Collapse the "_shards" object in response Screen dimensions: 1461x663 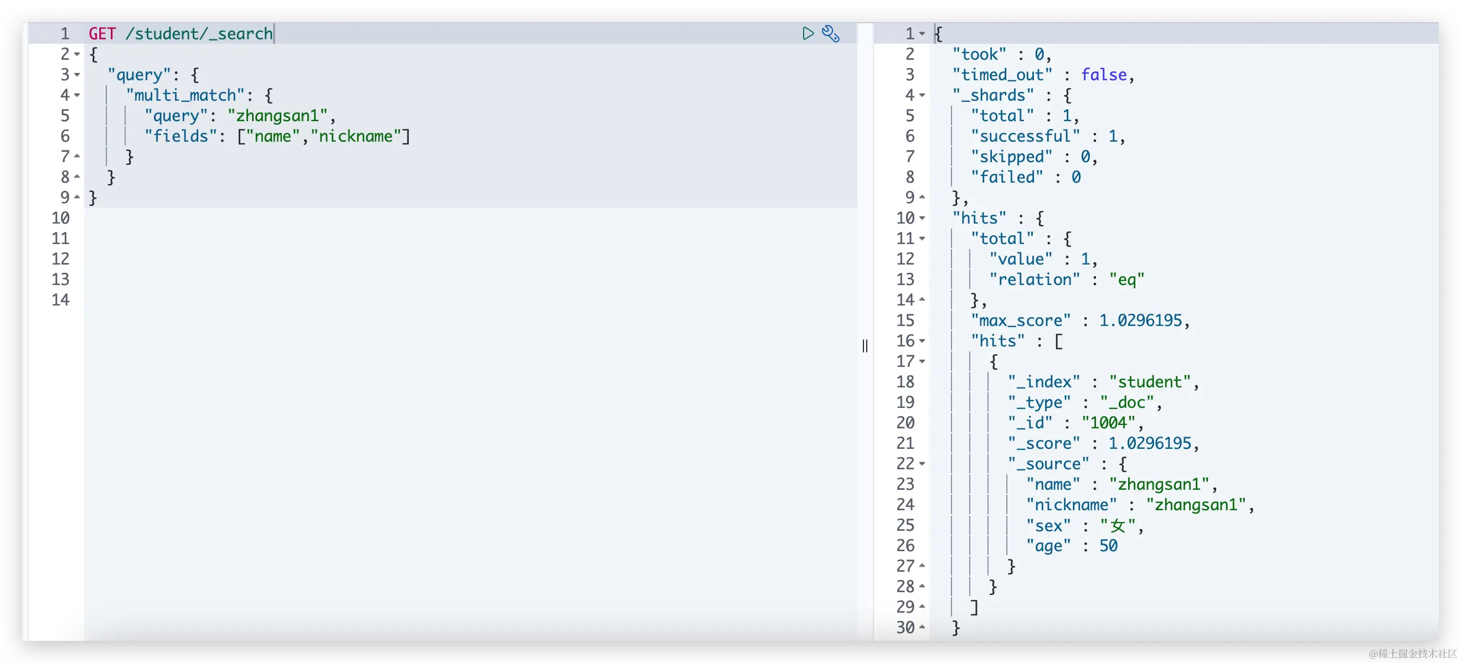922,95
